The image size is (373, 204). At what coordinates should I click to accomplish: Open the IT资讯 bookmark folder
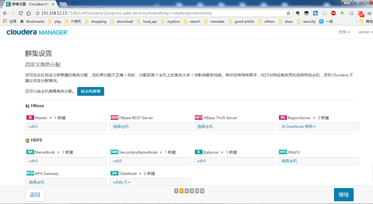(x=73, y=21)
